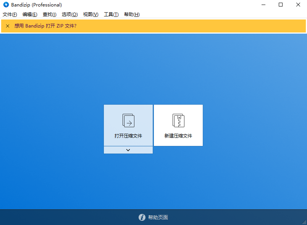Click the resize grip at window corner
Screen dimensions: 307x225
304,222
